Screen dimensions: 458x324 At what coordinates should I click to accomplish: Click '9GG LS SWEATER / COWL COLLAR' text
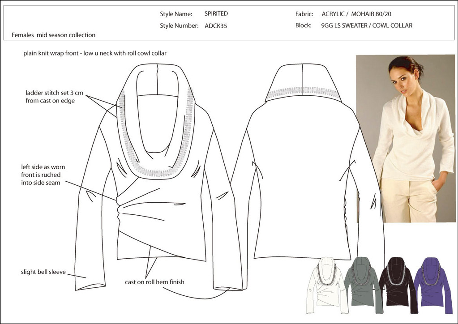coord(367,26)
